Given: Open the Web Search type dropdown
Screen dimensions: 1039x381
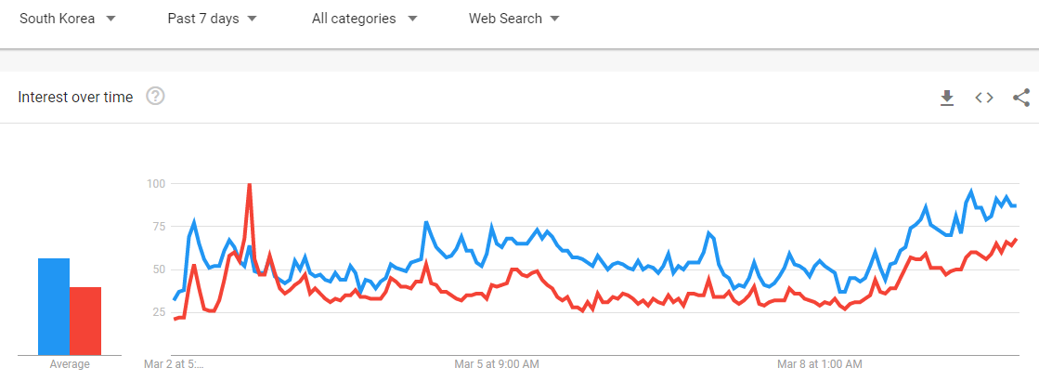Looking at the screenshot, I should (x=514, y=19).
